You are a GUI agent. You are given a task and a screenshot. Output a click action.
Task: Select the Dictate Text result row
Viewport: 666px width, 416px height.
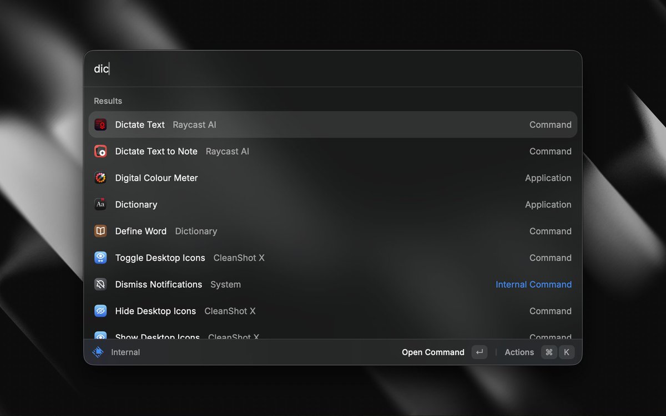tap(333, 125)
